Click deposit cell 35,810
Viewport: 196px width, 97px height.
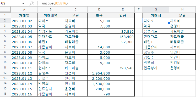(x=123, y=31)
